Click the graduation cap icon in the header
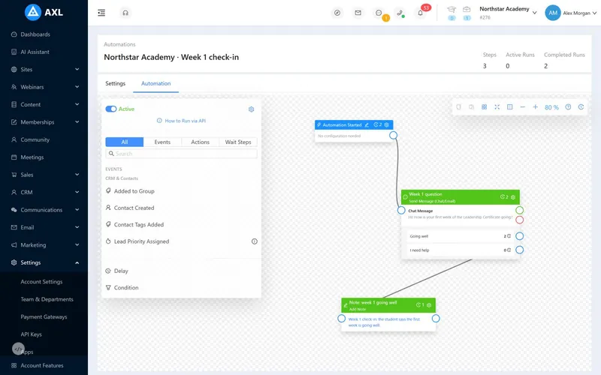This screenshot has height=375, width=601. coord(452,10)
